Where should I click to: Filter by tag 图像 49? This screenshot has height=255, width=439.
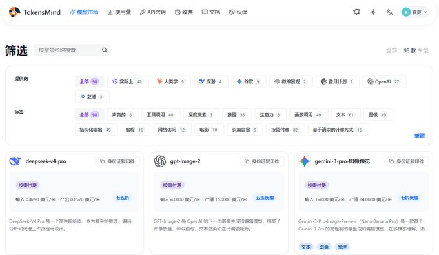point(378,114)
